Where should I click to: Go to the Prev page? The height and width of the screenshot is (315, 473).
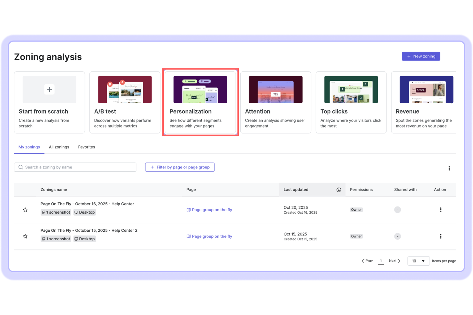click(x=367, y=261)
